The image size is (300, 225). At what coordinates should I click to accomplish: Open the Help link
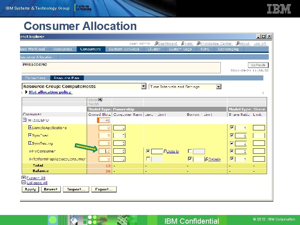click(x=188, y=44)
